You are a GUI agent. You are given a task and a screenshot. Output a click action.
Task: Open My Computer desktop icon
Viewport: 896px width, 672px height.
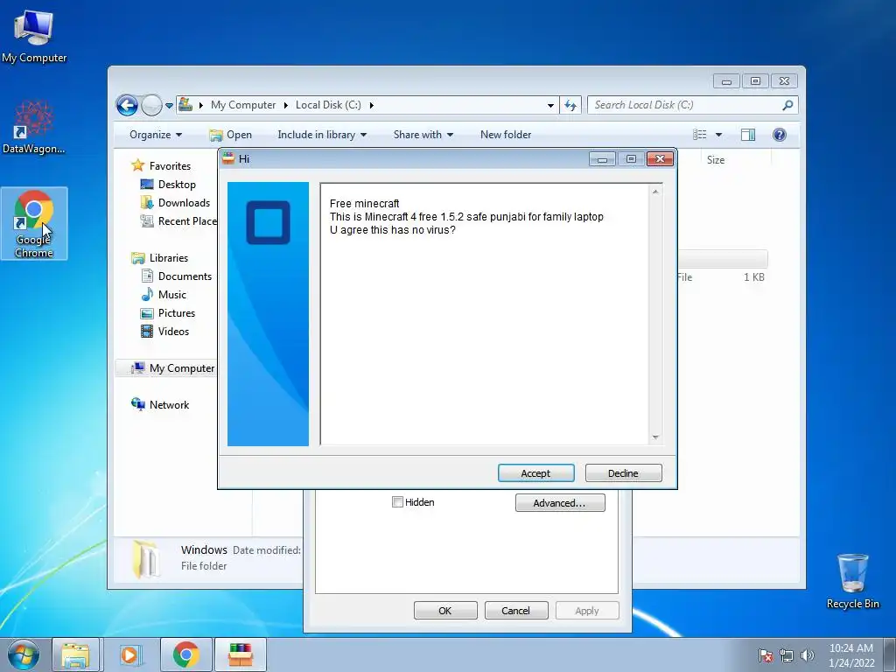point(34,36)
